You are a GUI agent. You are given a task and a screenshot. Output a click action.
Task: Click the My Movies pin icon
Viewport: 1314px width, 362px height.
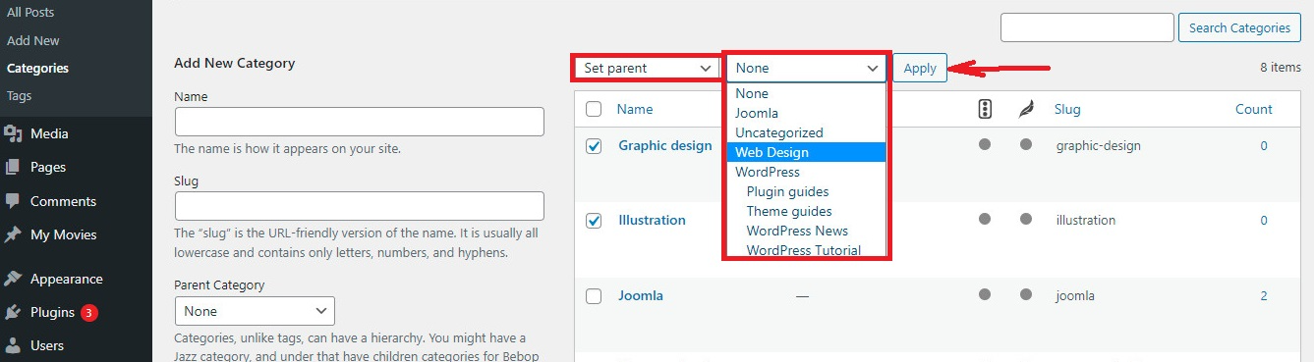click(x=13, y=234)
